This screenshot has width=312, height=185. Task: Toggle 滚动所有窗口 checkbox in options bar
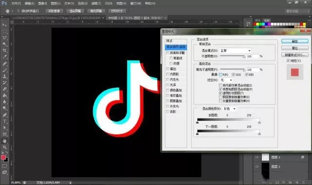pyautogui.click(x=18, y=11)
